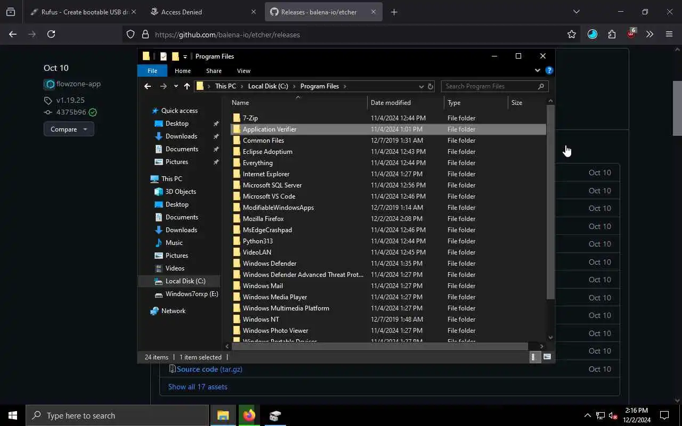Screen dimensions: 682x426
Task: Refresh the Program Files folder view
Action: click(431, 86)
